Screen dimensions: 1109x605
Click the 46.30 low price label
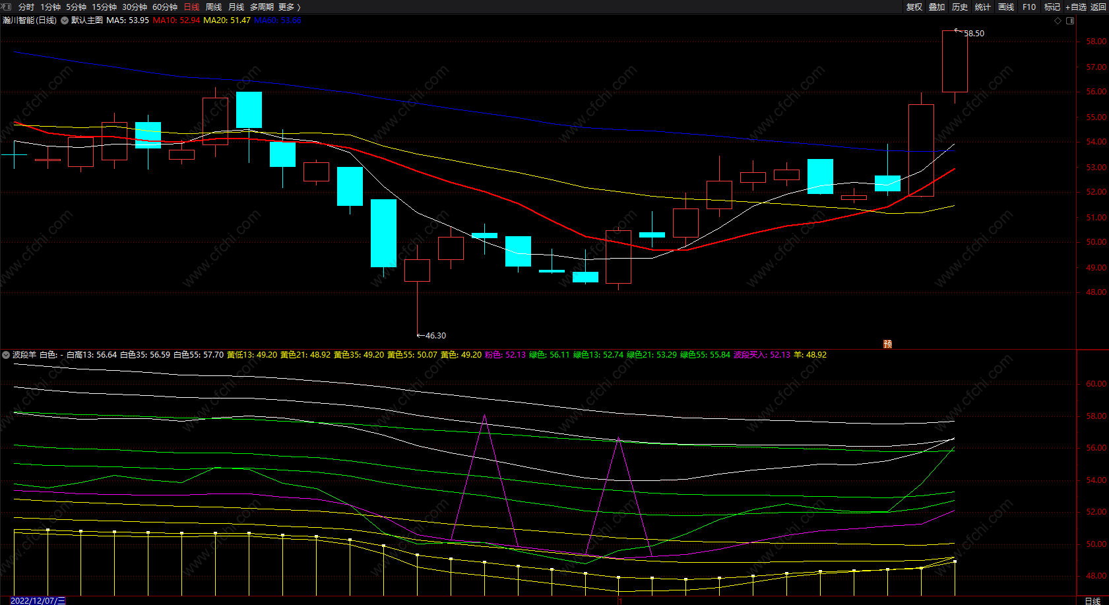point(435,336)
